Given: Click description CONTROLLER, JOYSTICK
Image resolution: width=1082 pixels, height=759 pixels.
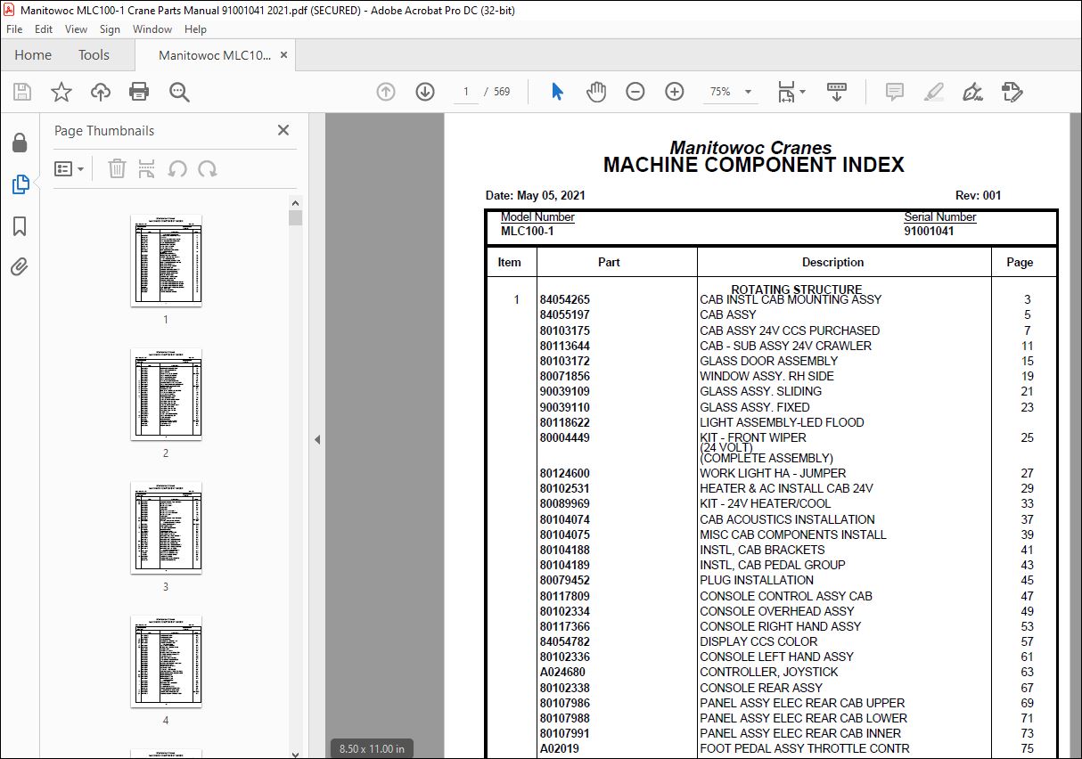Looking at the screenshot, I should [769, 672].
